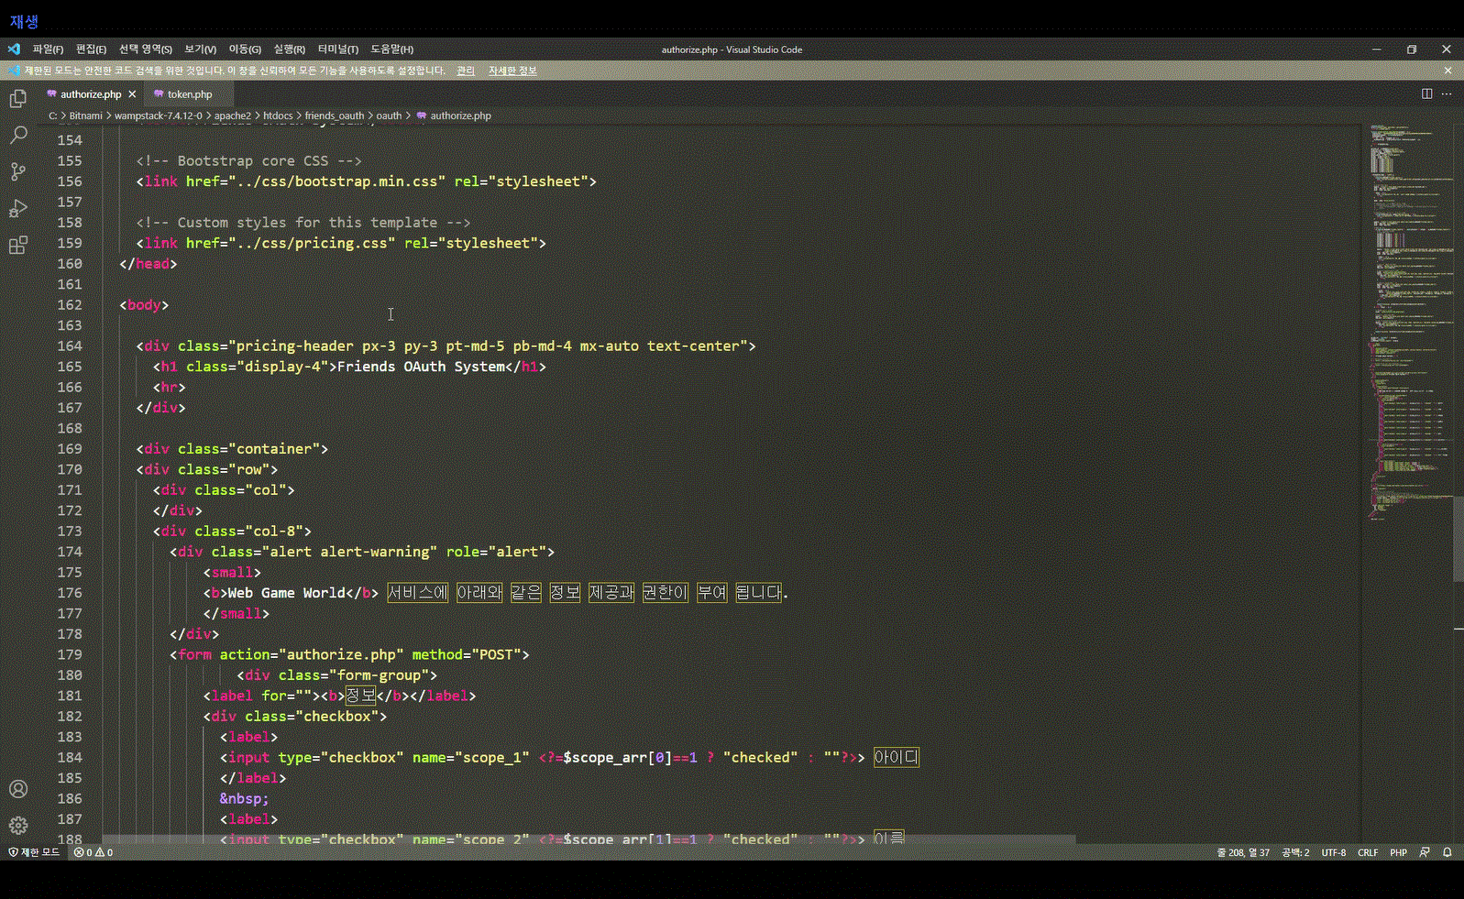The height and width of the screenshot is (899, 1464).
Task: Change the indentation setting 공백: 2
Action: (x=1295, y=852)
